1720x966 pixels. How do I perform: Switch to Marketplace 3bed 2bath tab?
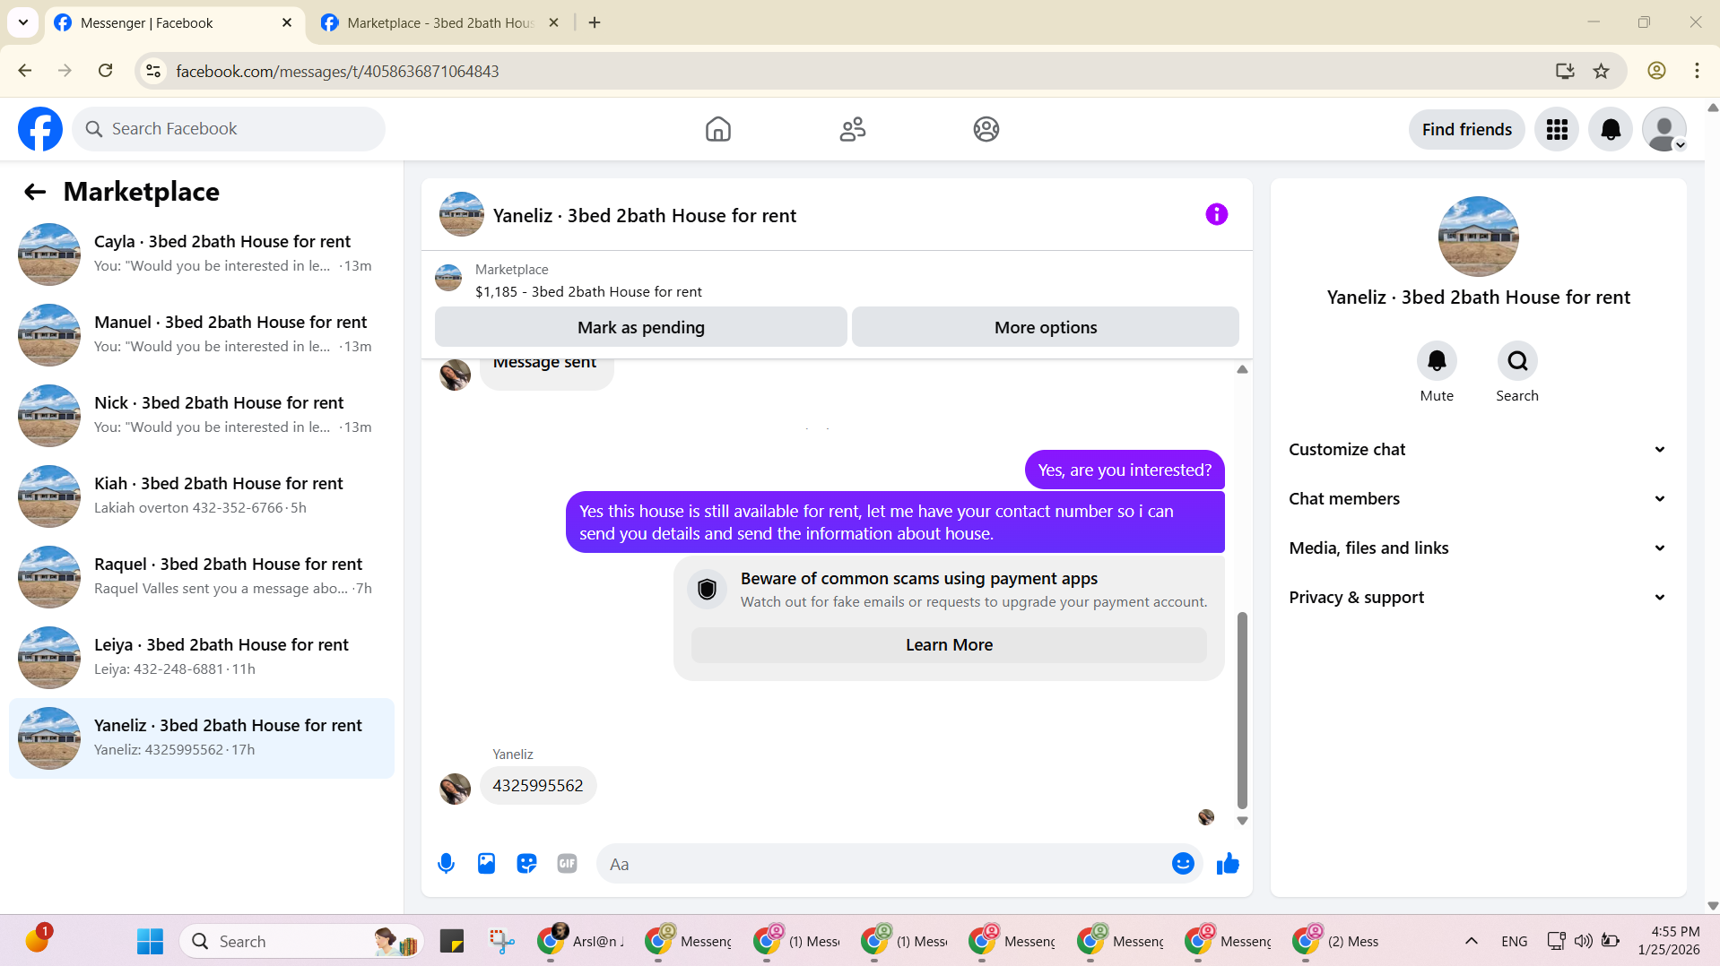tap(439, 23)
